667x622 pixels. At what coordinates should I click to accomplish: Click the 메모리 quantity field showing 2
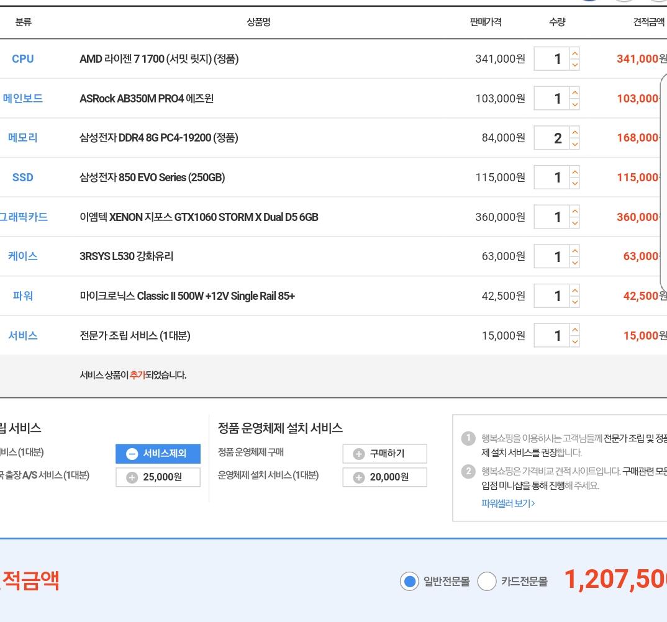(x=551, y=138)
